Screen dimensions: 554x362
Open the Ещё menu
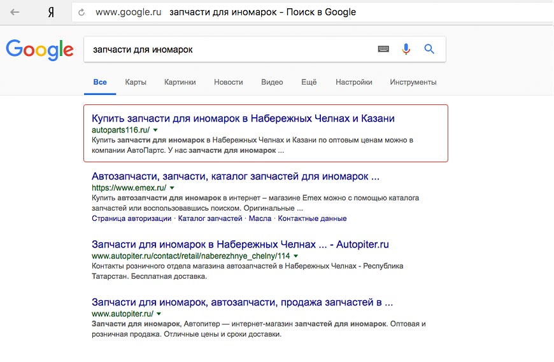point(309,82)
